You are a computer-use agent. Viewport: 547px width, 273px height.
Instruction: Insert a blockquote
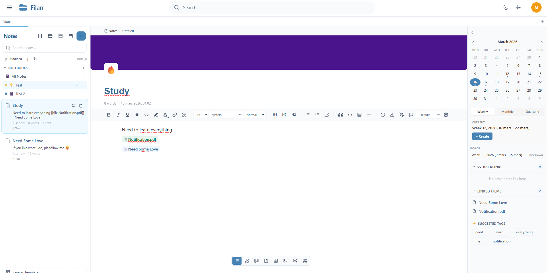tap(340, 115)
